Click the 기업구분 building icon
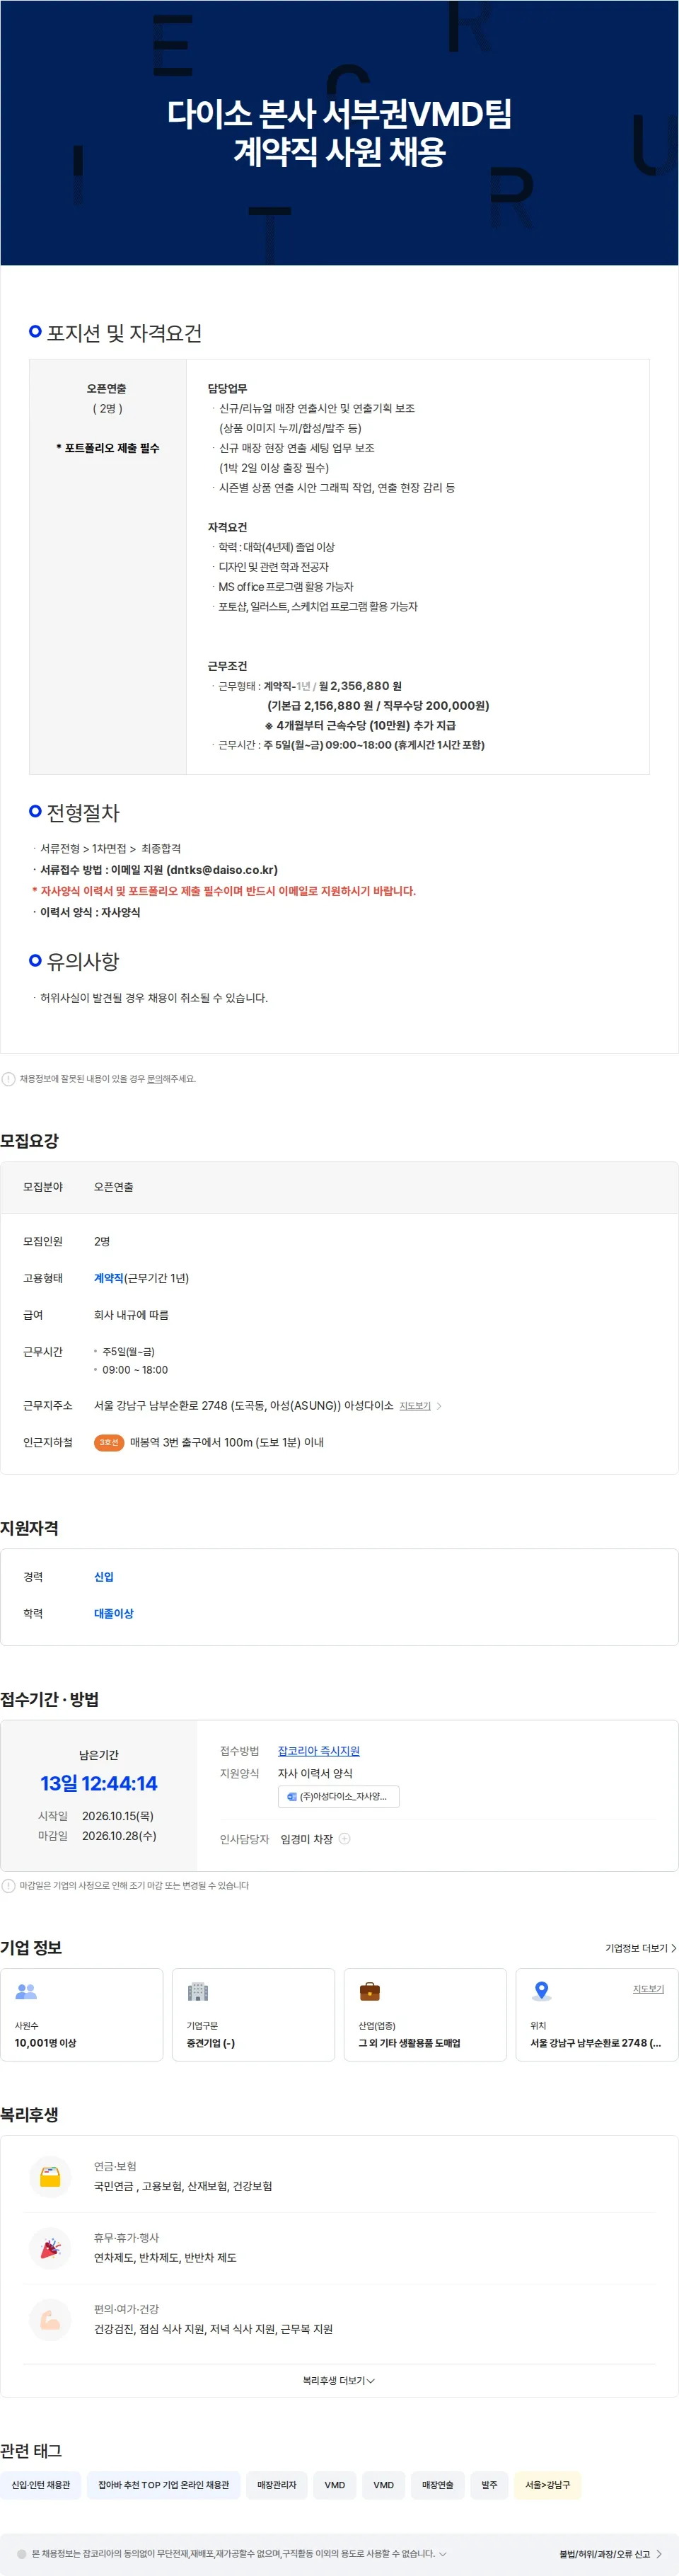 pyautogui.click(x=198, y=1991)
